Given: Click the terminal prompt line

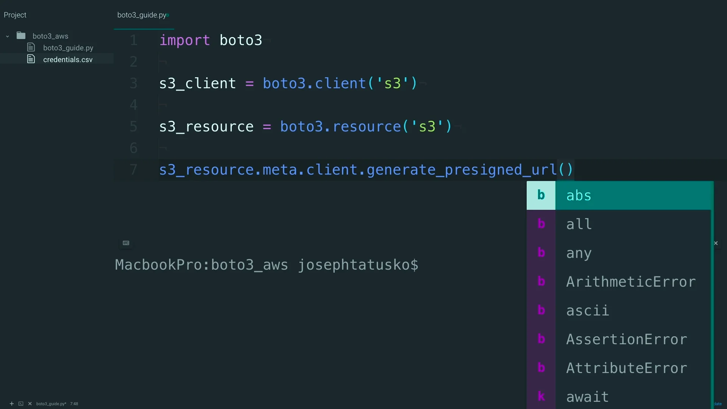Looking at the screenshot, I should [267, 265].
